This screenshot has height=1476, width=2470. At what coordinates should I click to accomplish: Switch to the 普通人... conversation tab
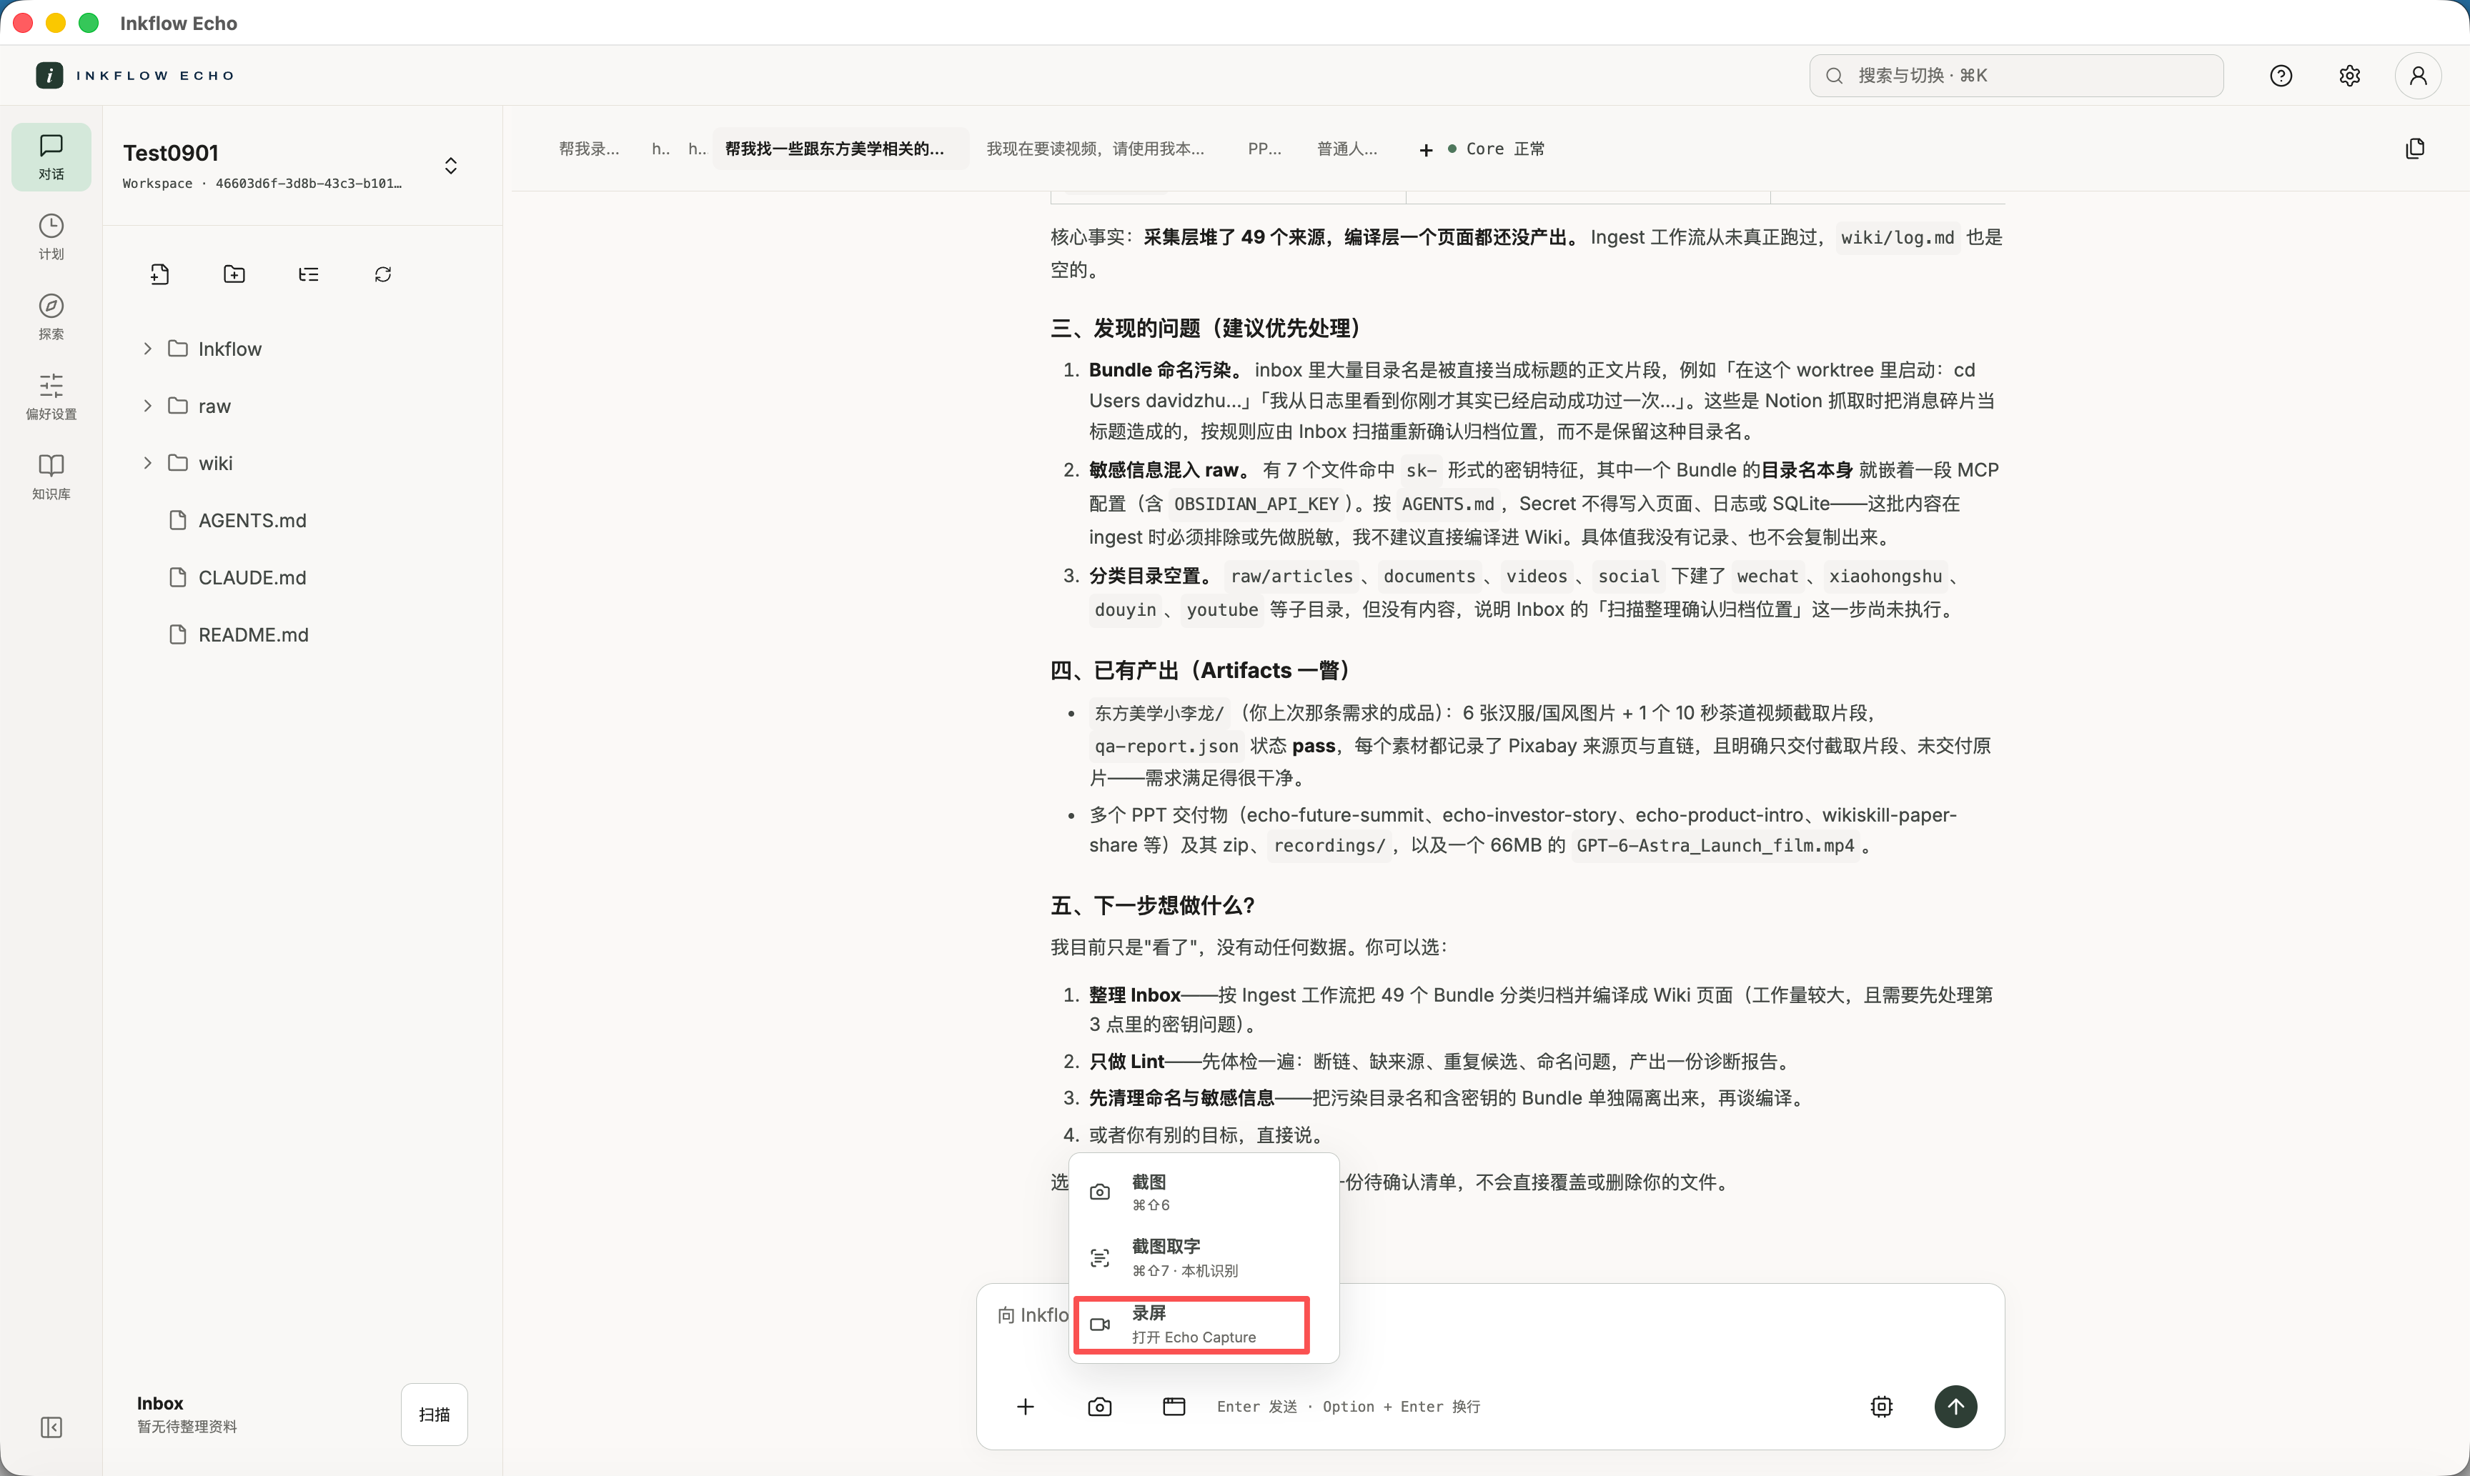click(1347, 149)
